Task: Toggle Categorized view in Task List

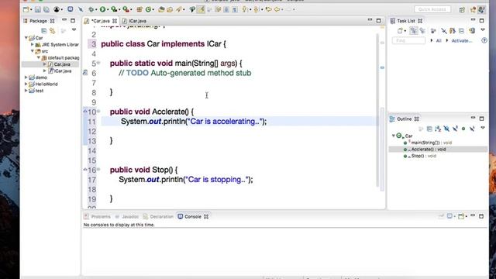Action: [x=413, y=31]
